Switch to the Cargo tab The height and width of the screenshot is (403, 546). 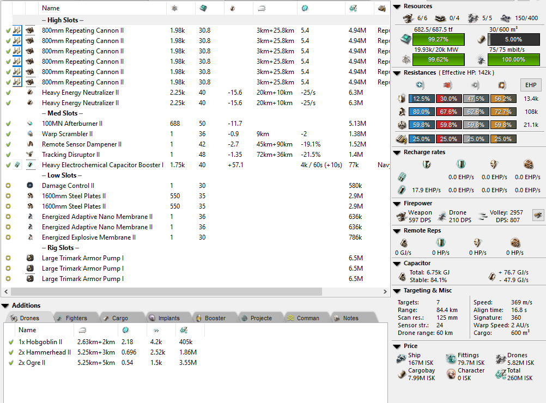[119, 318]
